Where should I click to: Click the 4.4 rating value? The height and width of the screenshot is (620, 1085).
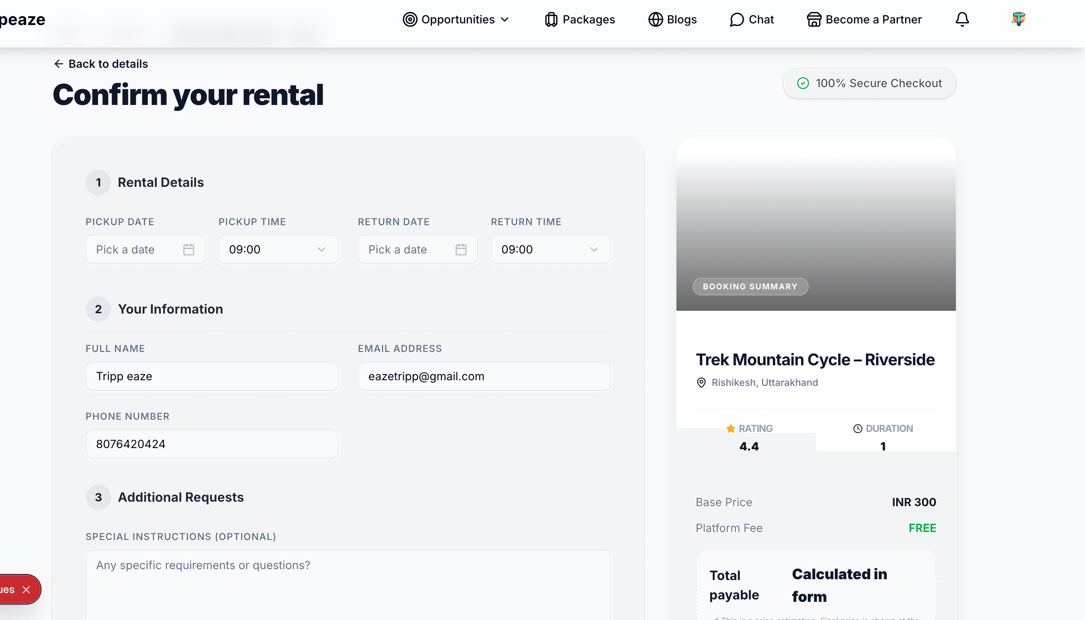pyautogui.click(x=749, y=446)
